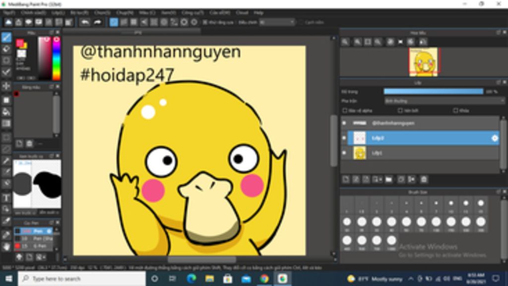508x286 pixels.
Task: Open Google Chrome from taskbar
Action: pyautogui.click(x=264, y=279)
